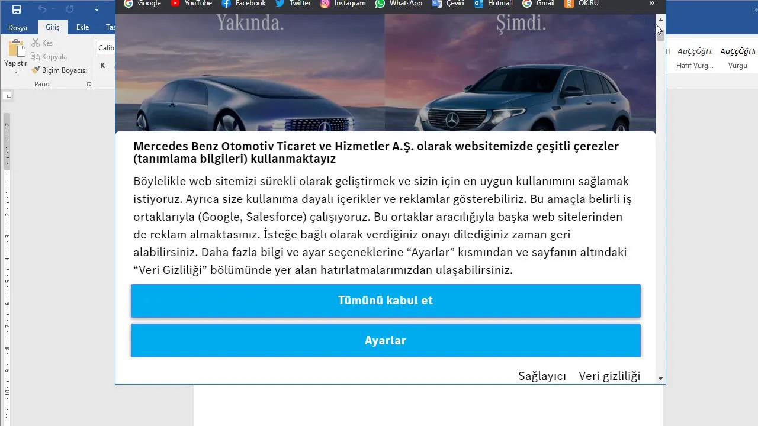The height and width of the screenshot is (426, 758).
Task: Apply the Hafif Vurgu style
Action: coord(695,58)
